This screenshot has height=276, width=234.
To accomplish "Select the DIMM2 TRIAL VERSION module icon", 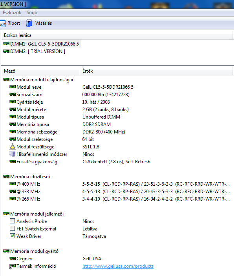I will point(6,51).
